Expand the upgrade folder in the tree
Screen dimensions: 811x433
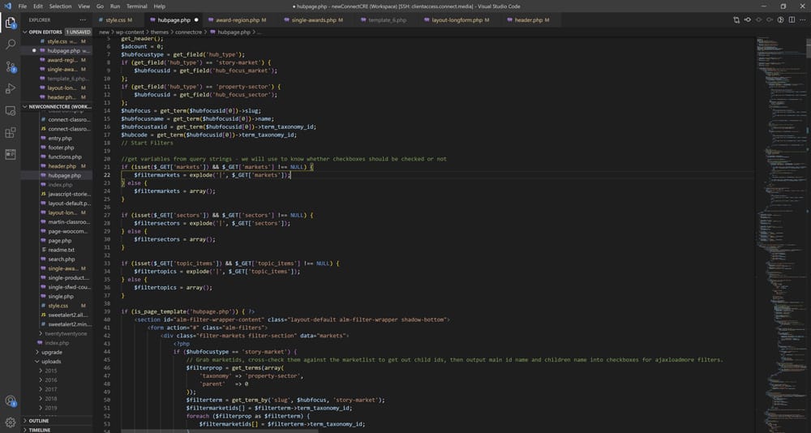(51, 352)
